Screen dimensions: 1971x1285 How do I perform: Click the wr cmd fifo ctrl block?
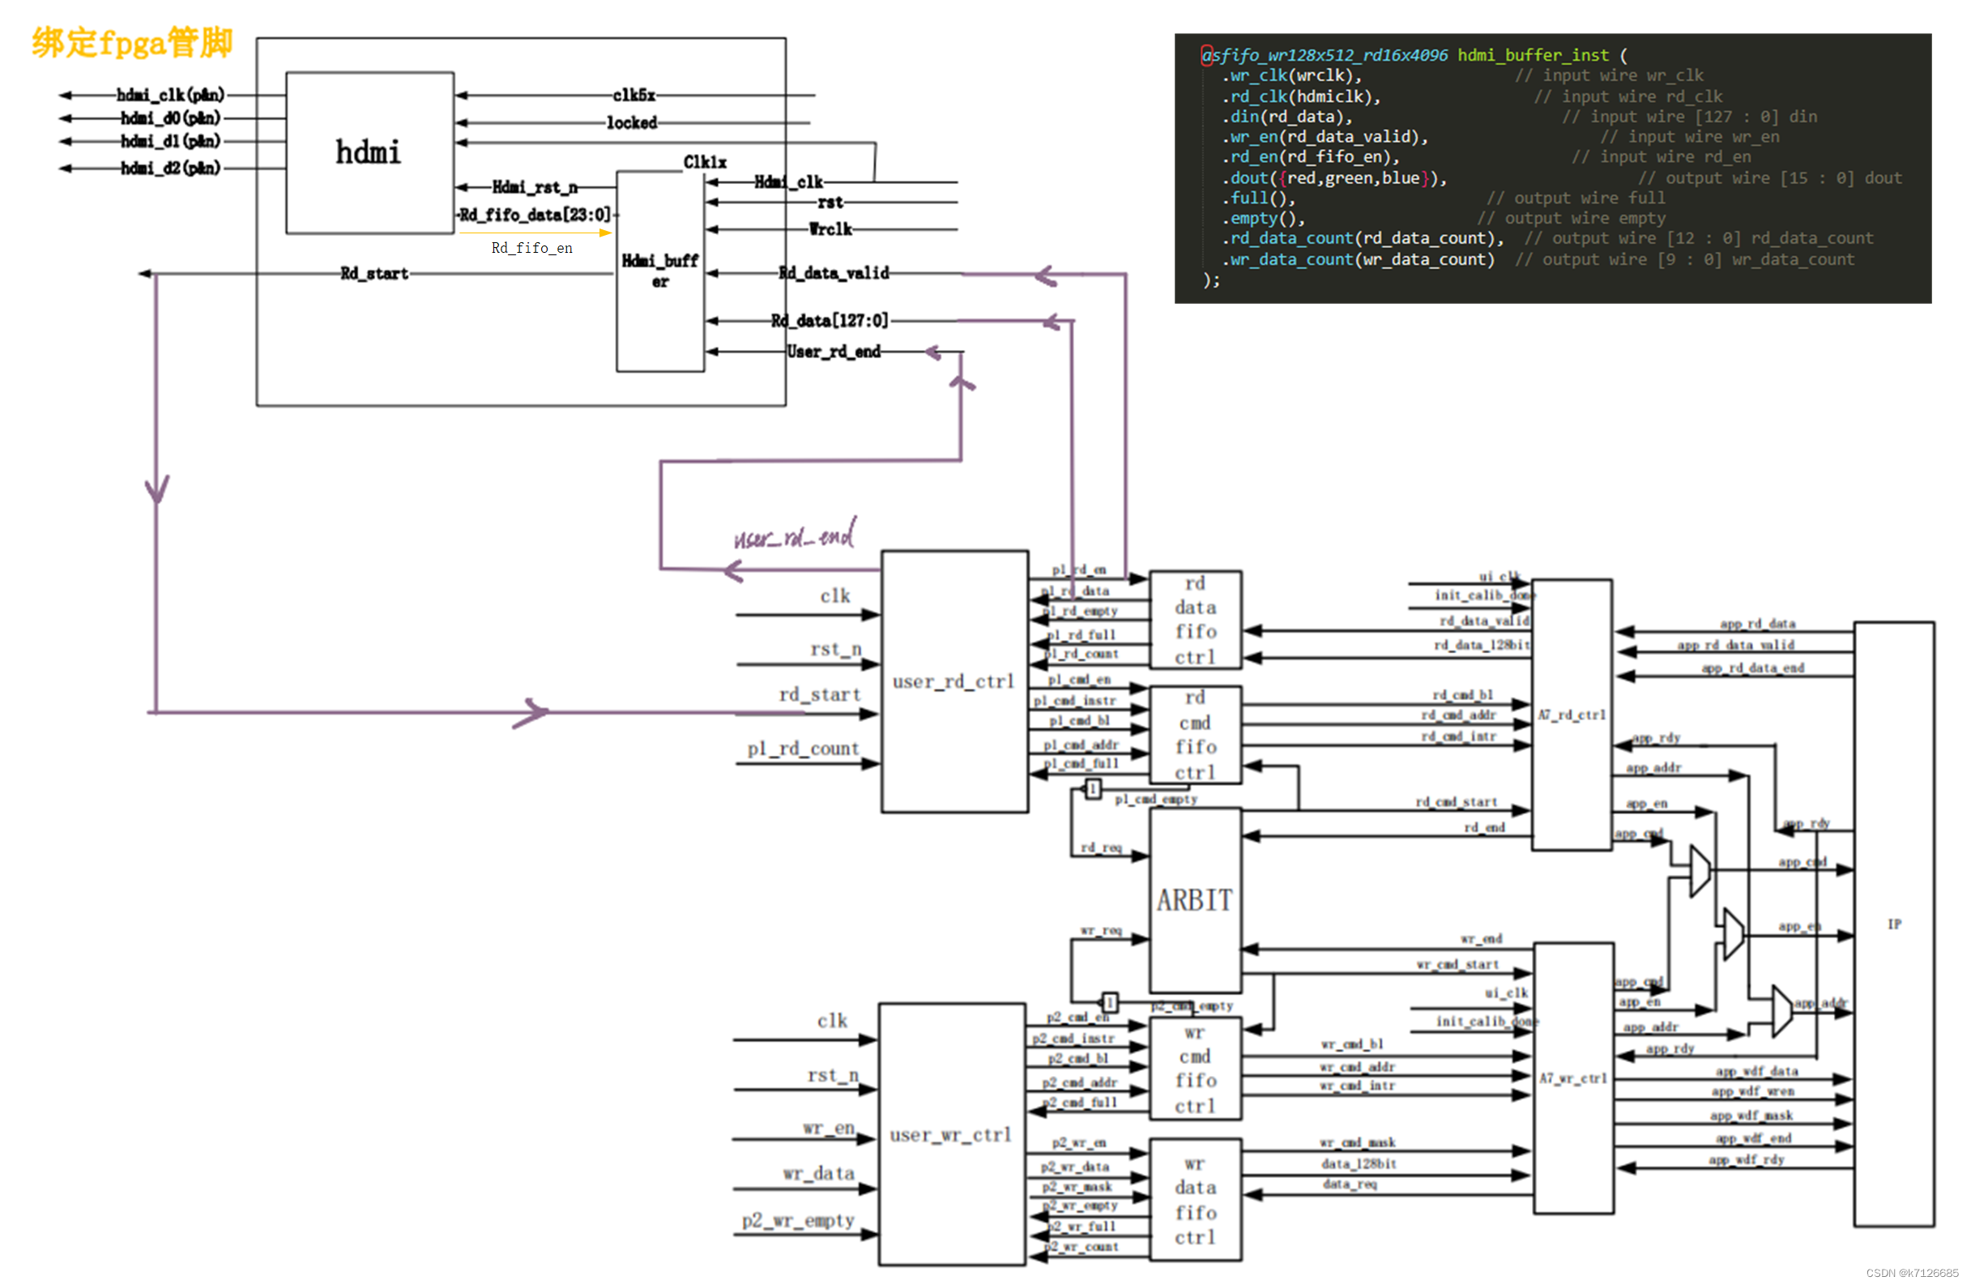(x=1195, y=1069)
